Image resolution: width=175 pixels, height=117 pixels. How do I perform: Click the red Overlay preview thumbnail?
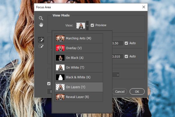[60, 48]
